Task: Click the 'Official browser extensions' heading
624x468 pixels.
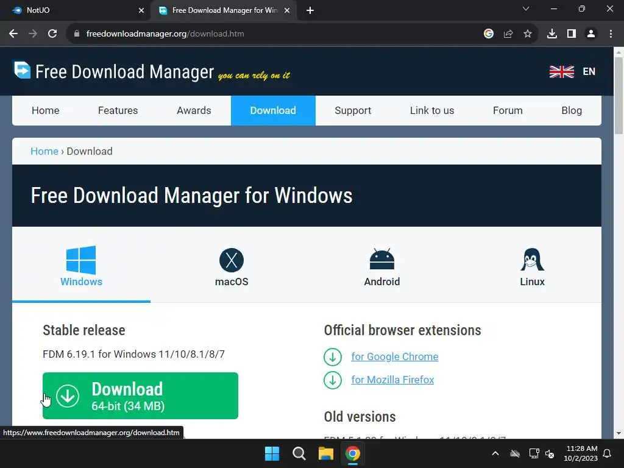Action: coord(402,330)
